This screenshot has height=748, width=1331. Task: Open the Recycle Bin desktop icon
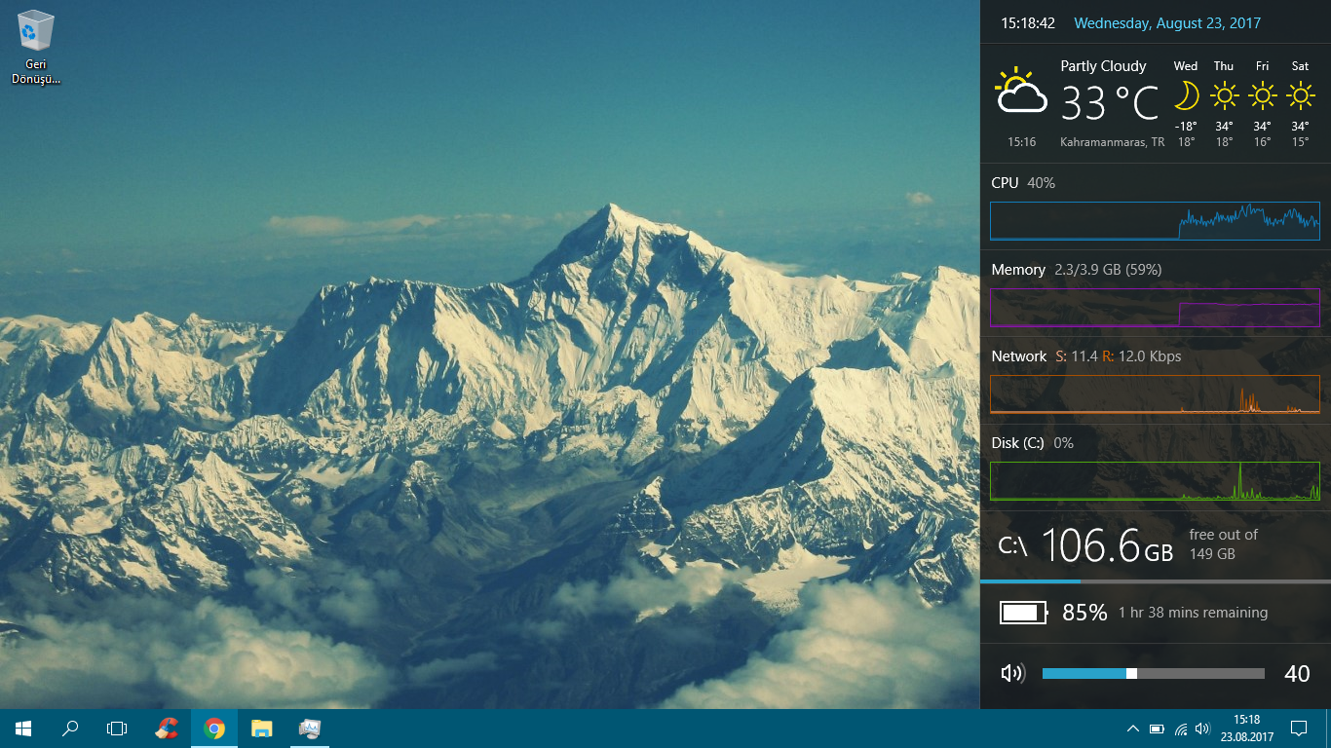(x=36, y=48)
